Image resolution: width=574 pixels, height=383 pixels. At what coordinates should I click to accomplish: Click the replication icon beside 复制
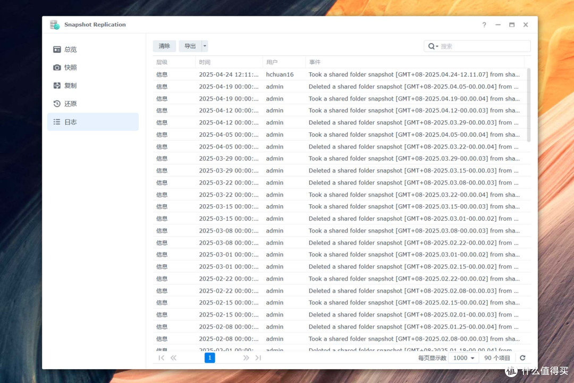click(57, 86)
